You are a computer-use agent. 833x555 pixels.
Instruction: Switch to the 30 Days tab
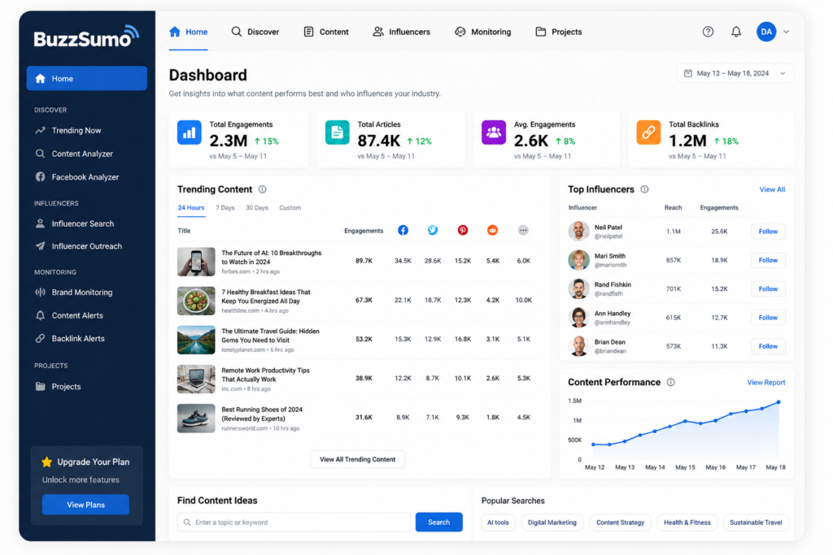tap(257, 208)
